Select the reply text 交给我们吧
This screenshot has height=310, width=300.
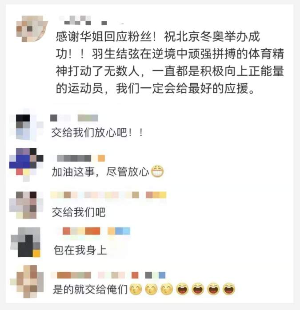(x=79, y=212)
